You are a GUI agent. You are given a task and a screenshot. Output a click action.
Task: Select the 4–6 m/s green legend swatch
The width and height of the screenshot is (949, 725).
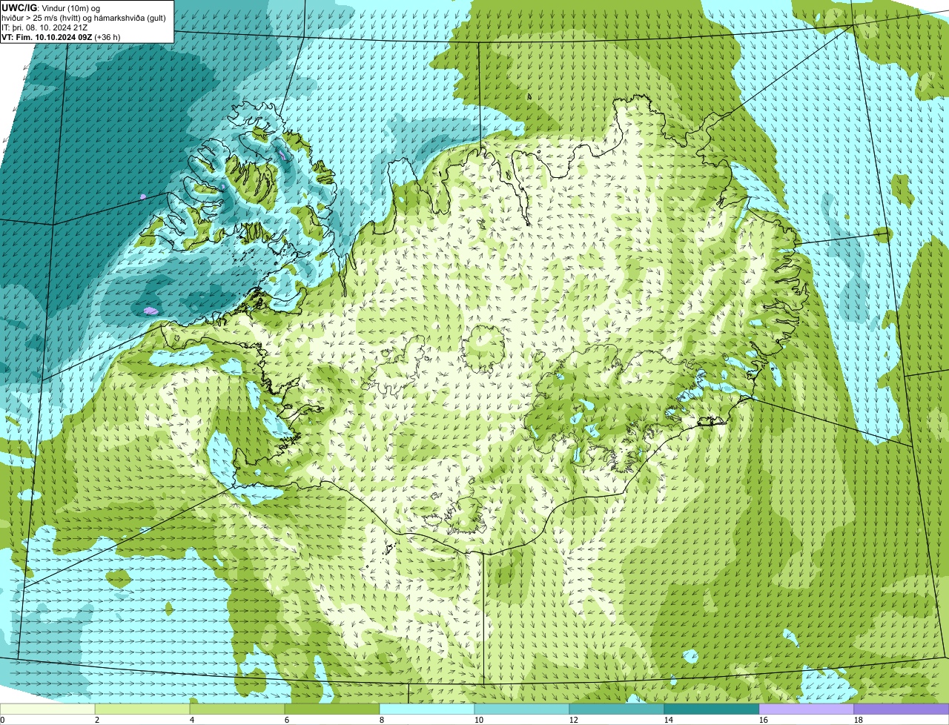tap(237, 709)
